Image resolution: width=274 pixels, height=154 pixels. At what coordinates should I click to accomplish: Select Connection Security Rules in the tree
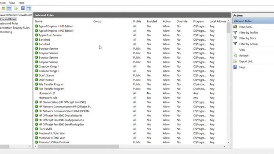tap(15, 27)
